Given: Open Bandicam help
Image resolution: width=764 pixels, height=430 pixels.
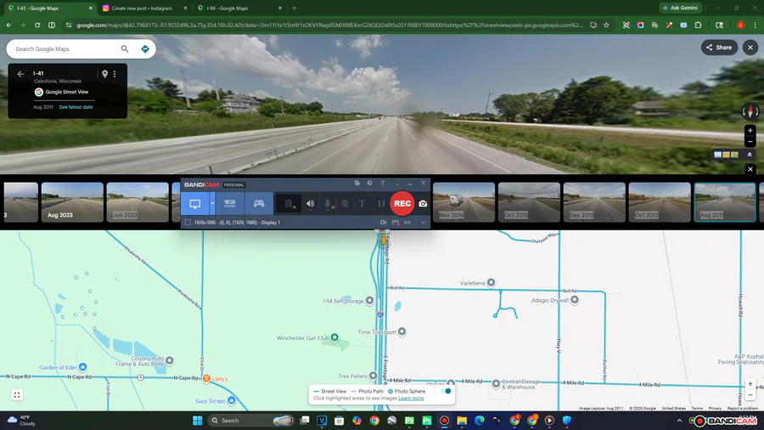Looking at the screenshot, I should (x=383, y=183).
